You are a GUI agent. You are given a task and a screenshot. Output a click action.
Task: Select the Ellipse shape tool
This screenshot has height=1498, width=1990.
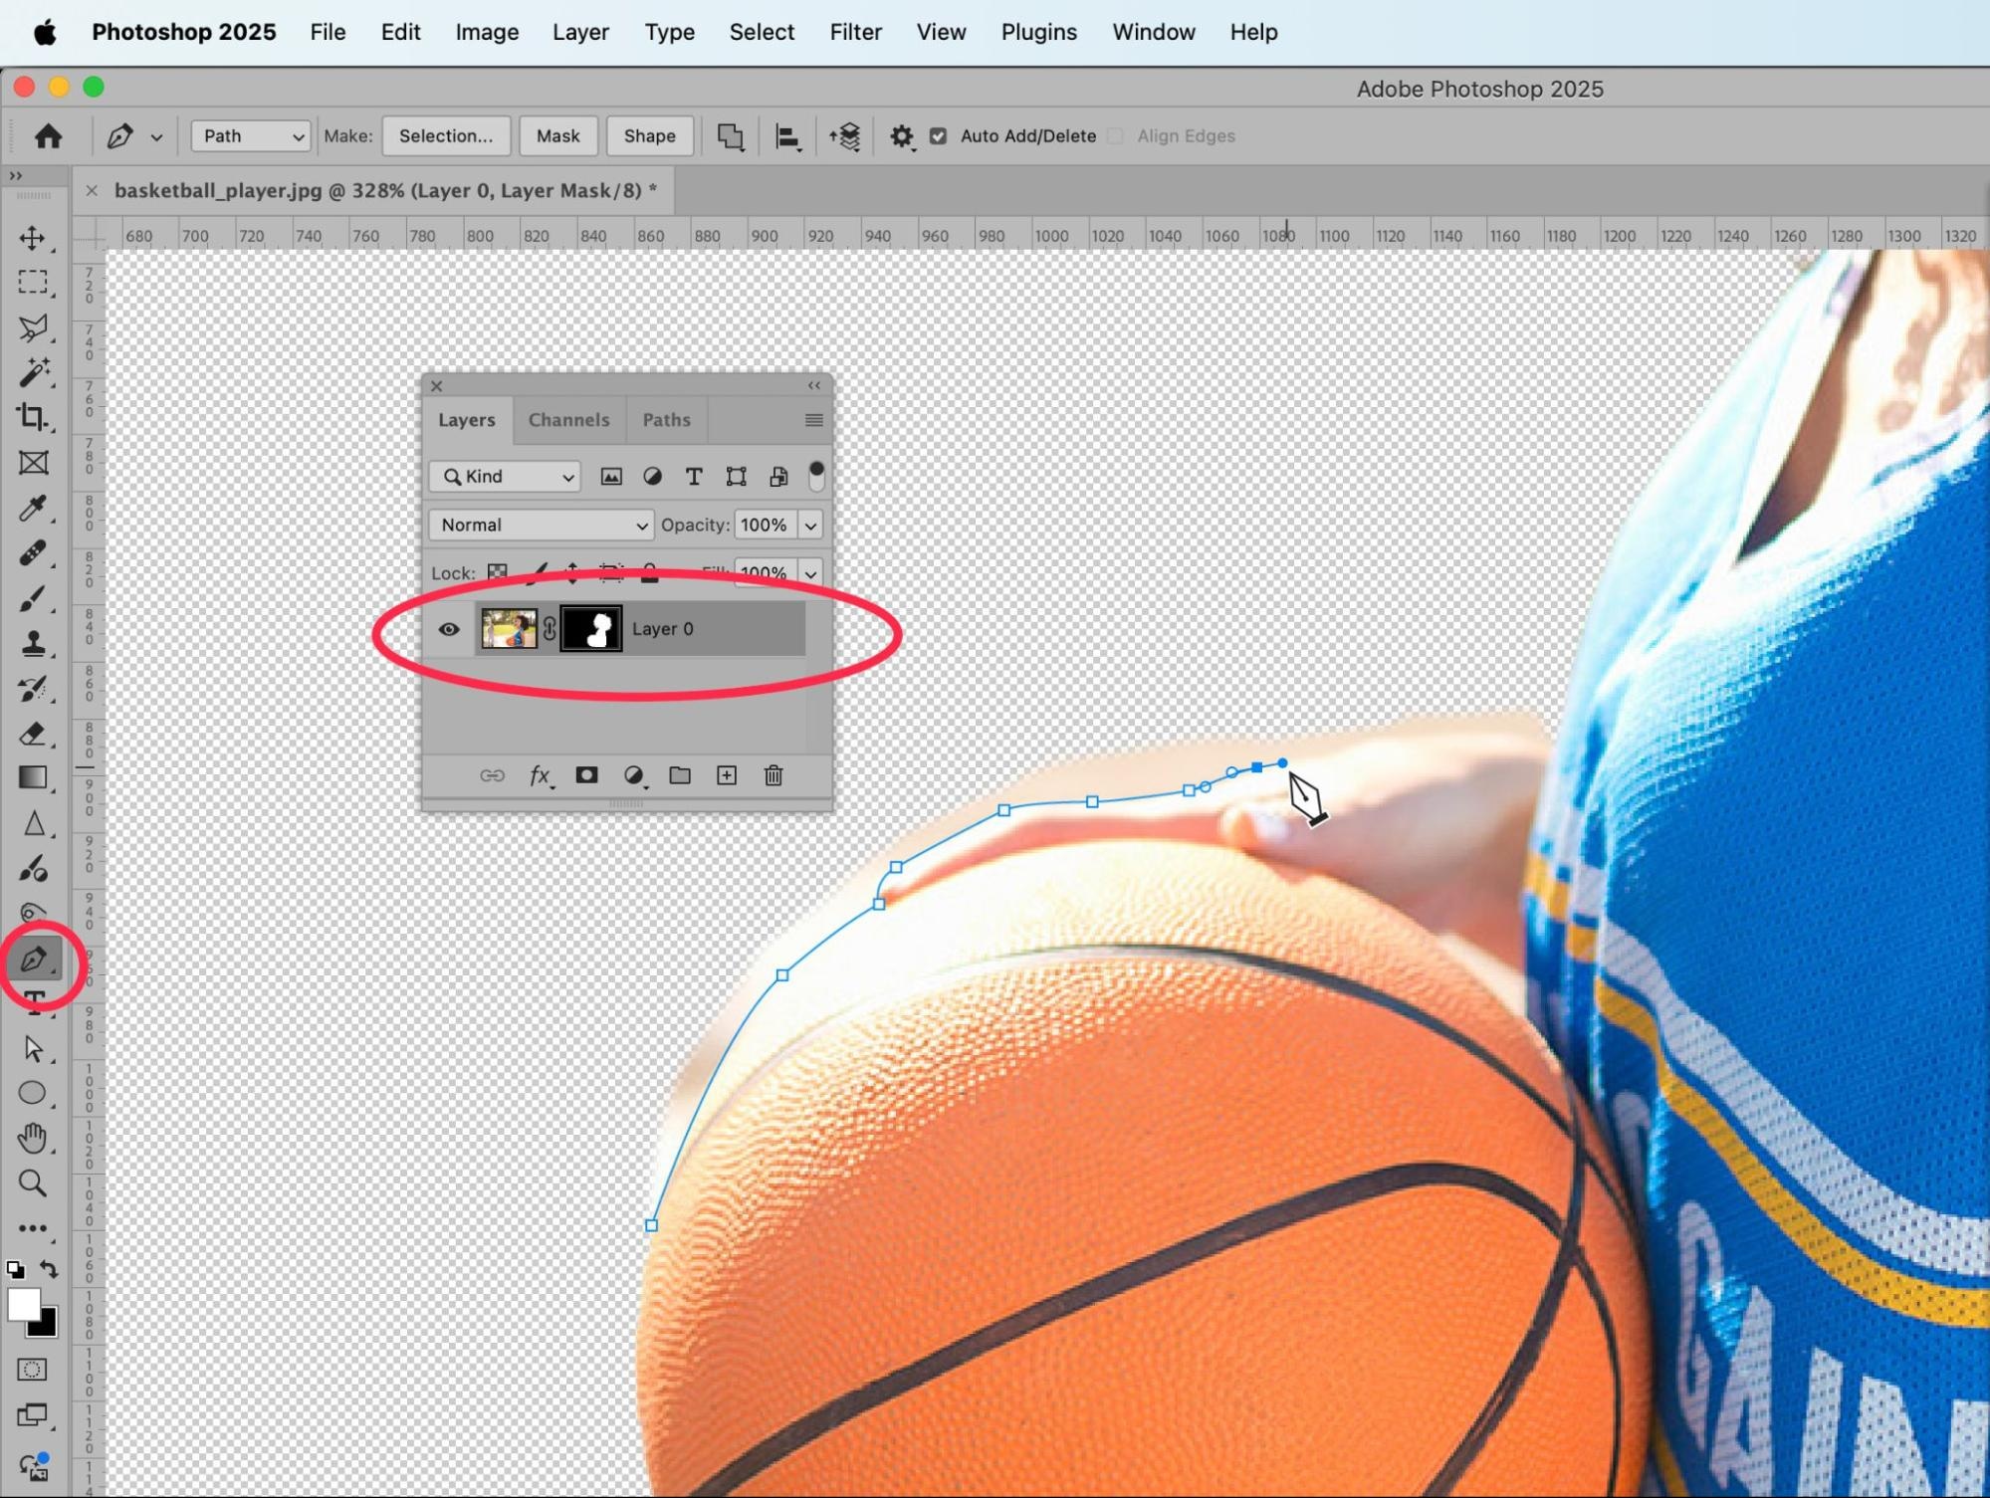33,1093
